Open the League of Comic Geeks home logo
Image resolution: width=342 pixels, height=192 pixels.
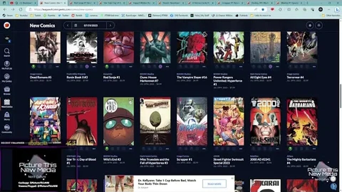coord(7,26)
